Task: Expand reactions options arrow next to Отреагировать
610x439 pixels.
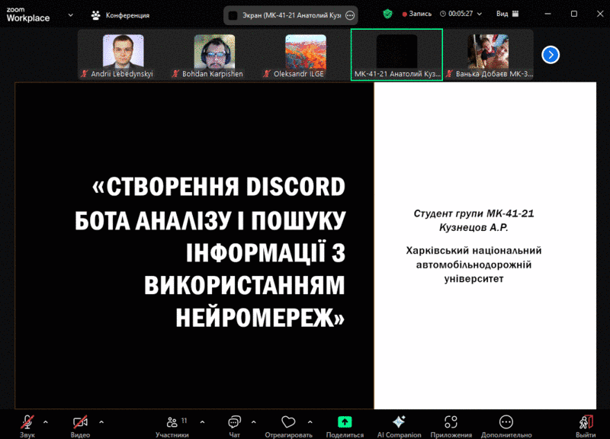Action: [x=310, y=422]
